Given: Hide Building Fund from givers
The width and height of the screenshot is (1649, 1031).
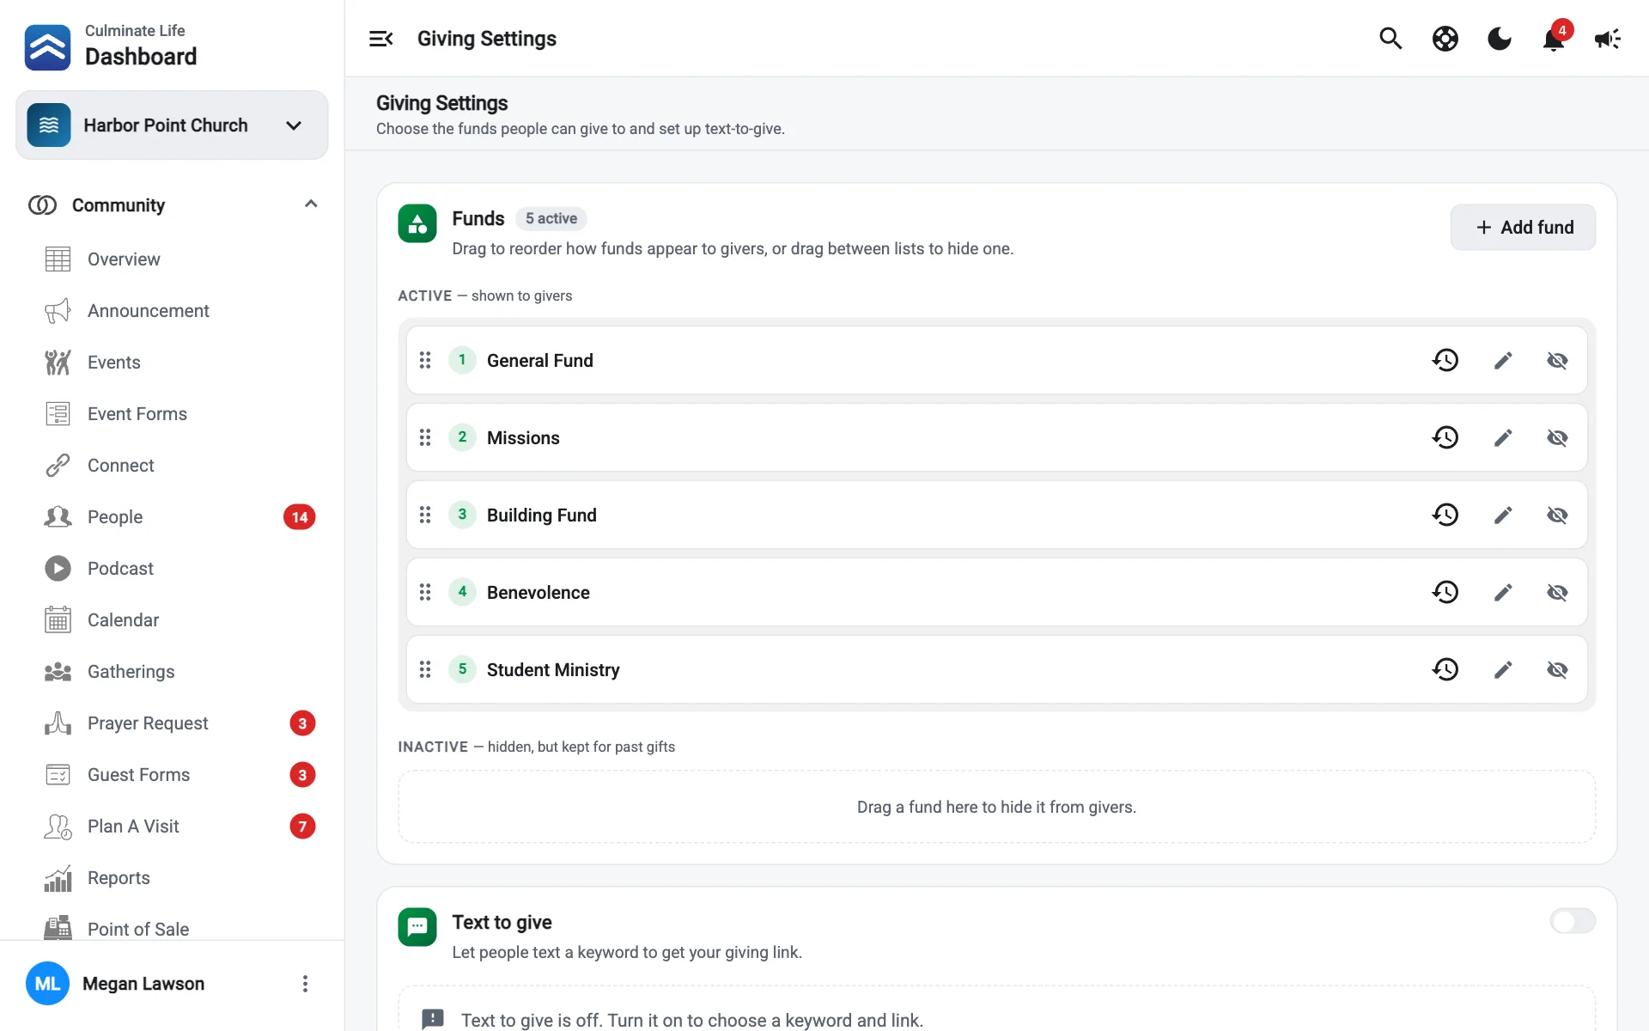Looking at the screenshot, I should pyautogui.click(x=1557, y=515).
